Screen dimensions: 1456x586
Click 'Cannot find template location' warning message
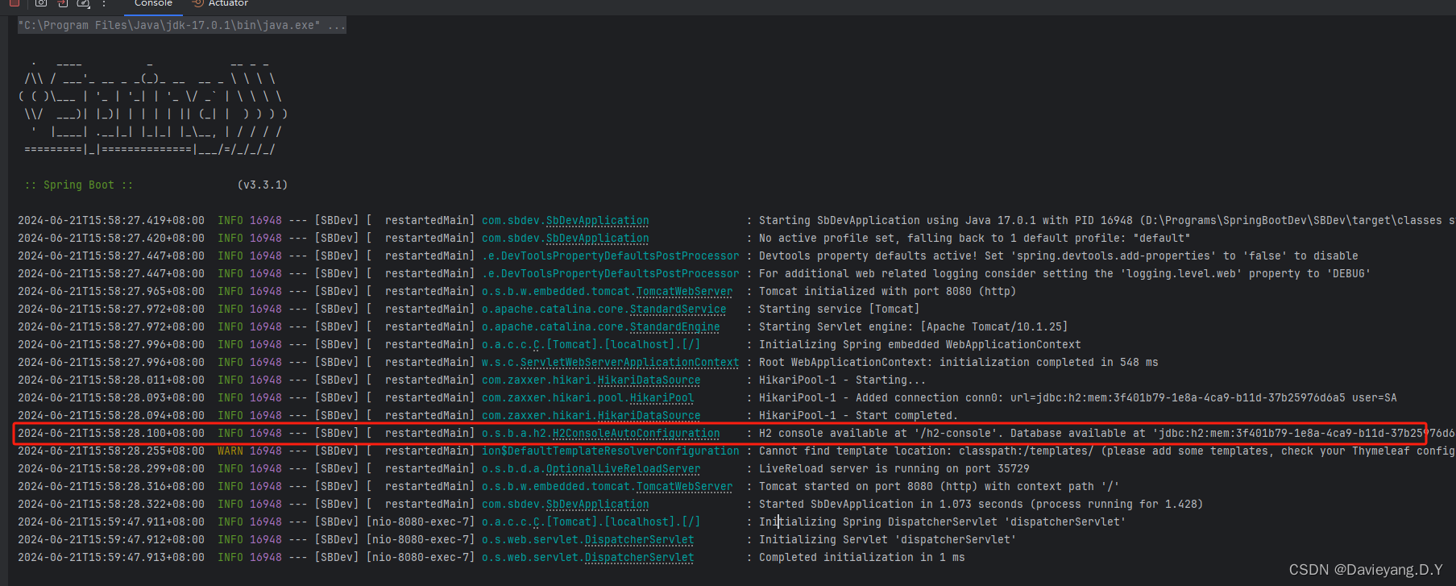(1106, 451)
